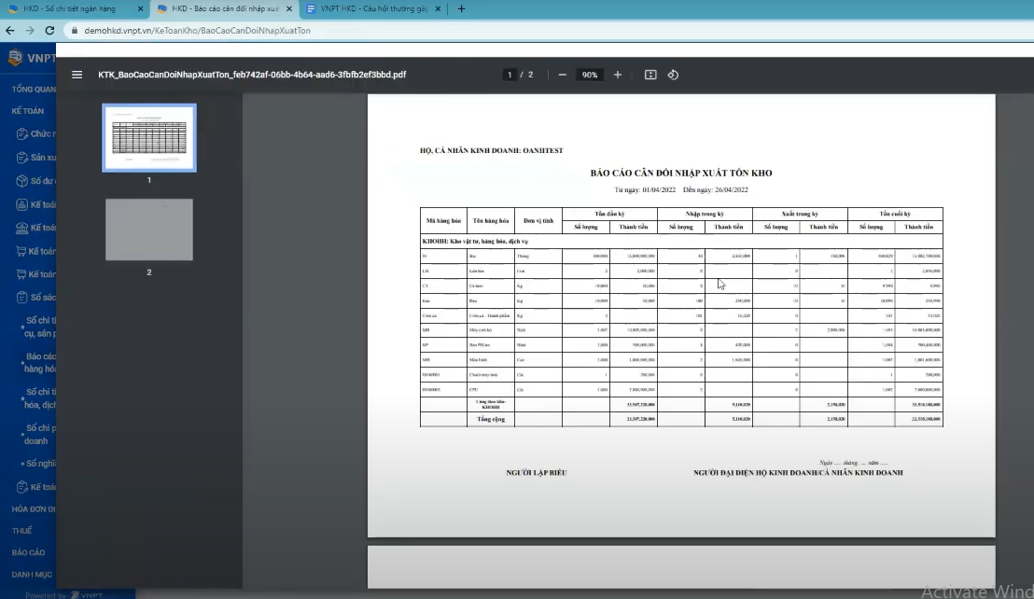Click the PDF zoom out minus button
The width and height of the screenshot is (1034, 599).
point(562,75)
